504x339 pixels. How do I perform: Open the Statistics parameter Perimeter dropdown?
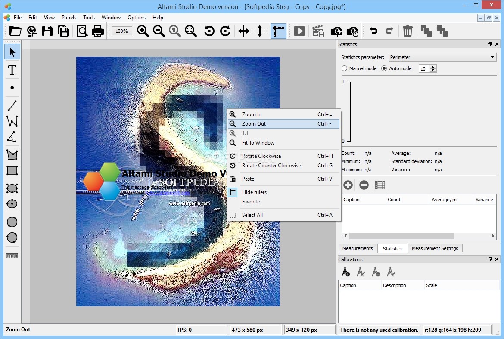pyautogui.click(x=442, y=57)
